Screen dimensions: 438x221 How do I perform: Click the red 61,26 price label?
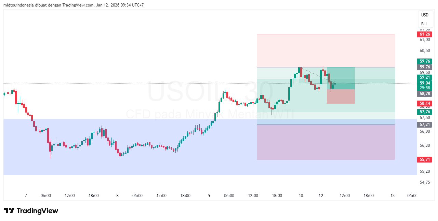point(425,34)
